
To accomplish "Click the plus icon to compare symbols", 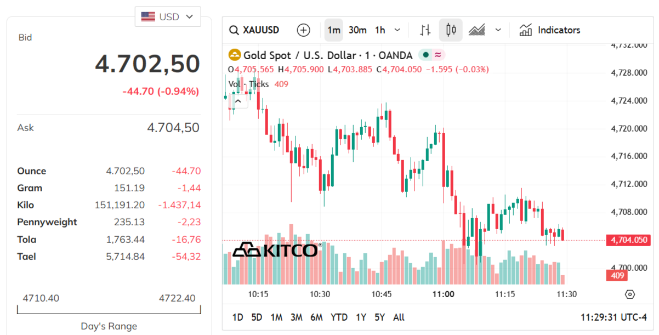I will tap(303, 30).
